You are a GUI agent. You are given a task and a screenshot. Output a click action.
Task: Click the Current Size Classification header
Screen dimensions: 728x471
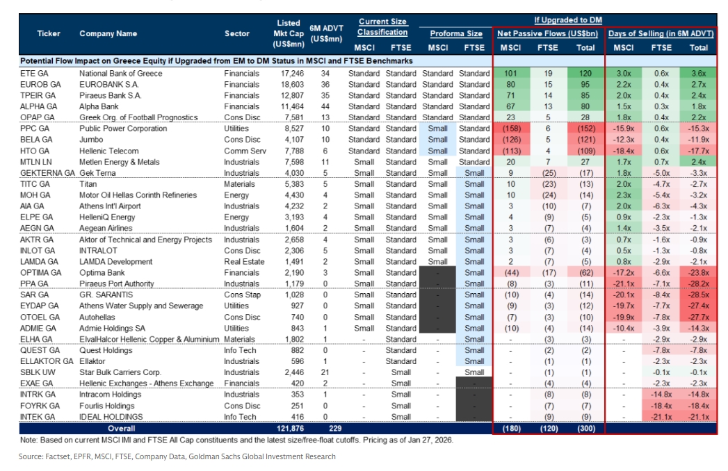tap(382, 27)
